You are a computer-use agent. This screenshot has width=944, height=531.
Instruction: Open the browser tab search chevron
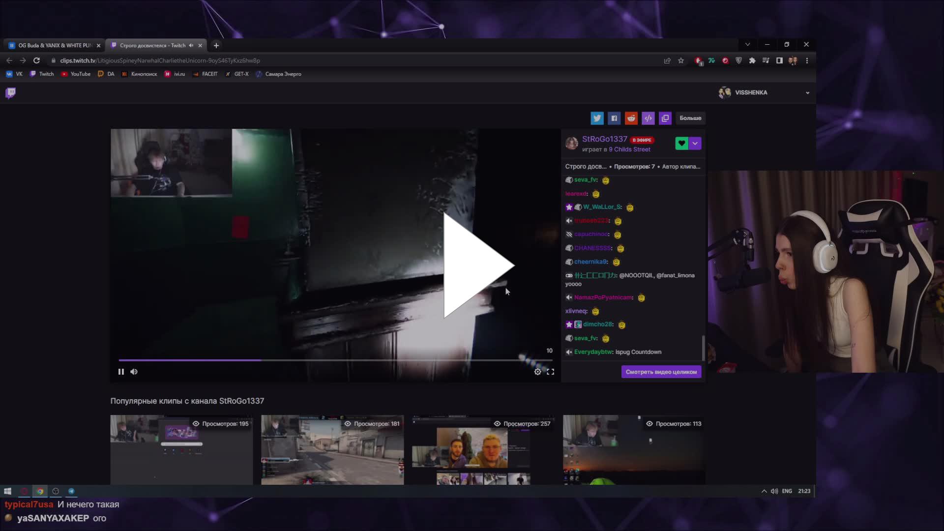tap(747, 44)
